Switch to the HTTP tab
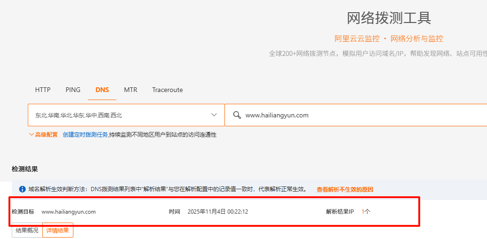This screenshot has height=239, width=487. click(x=43, y=90)
